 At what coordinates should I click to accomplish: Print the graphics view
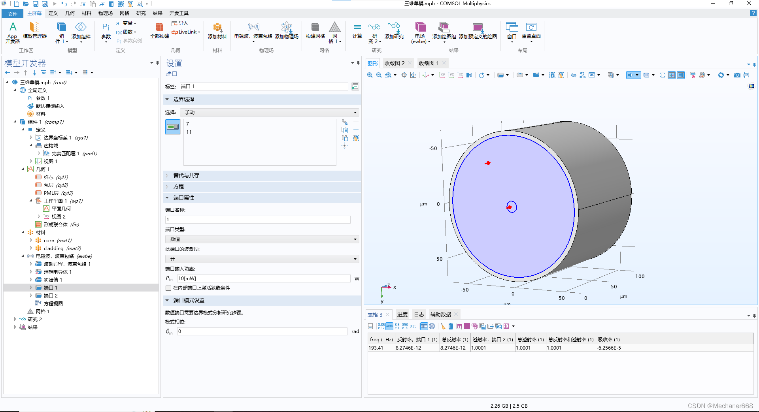click(746, 75)
